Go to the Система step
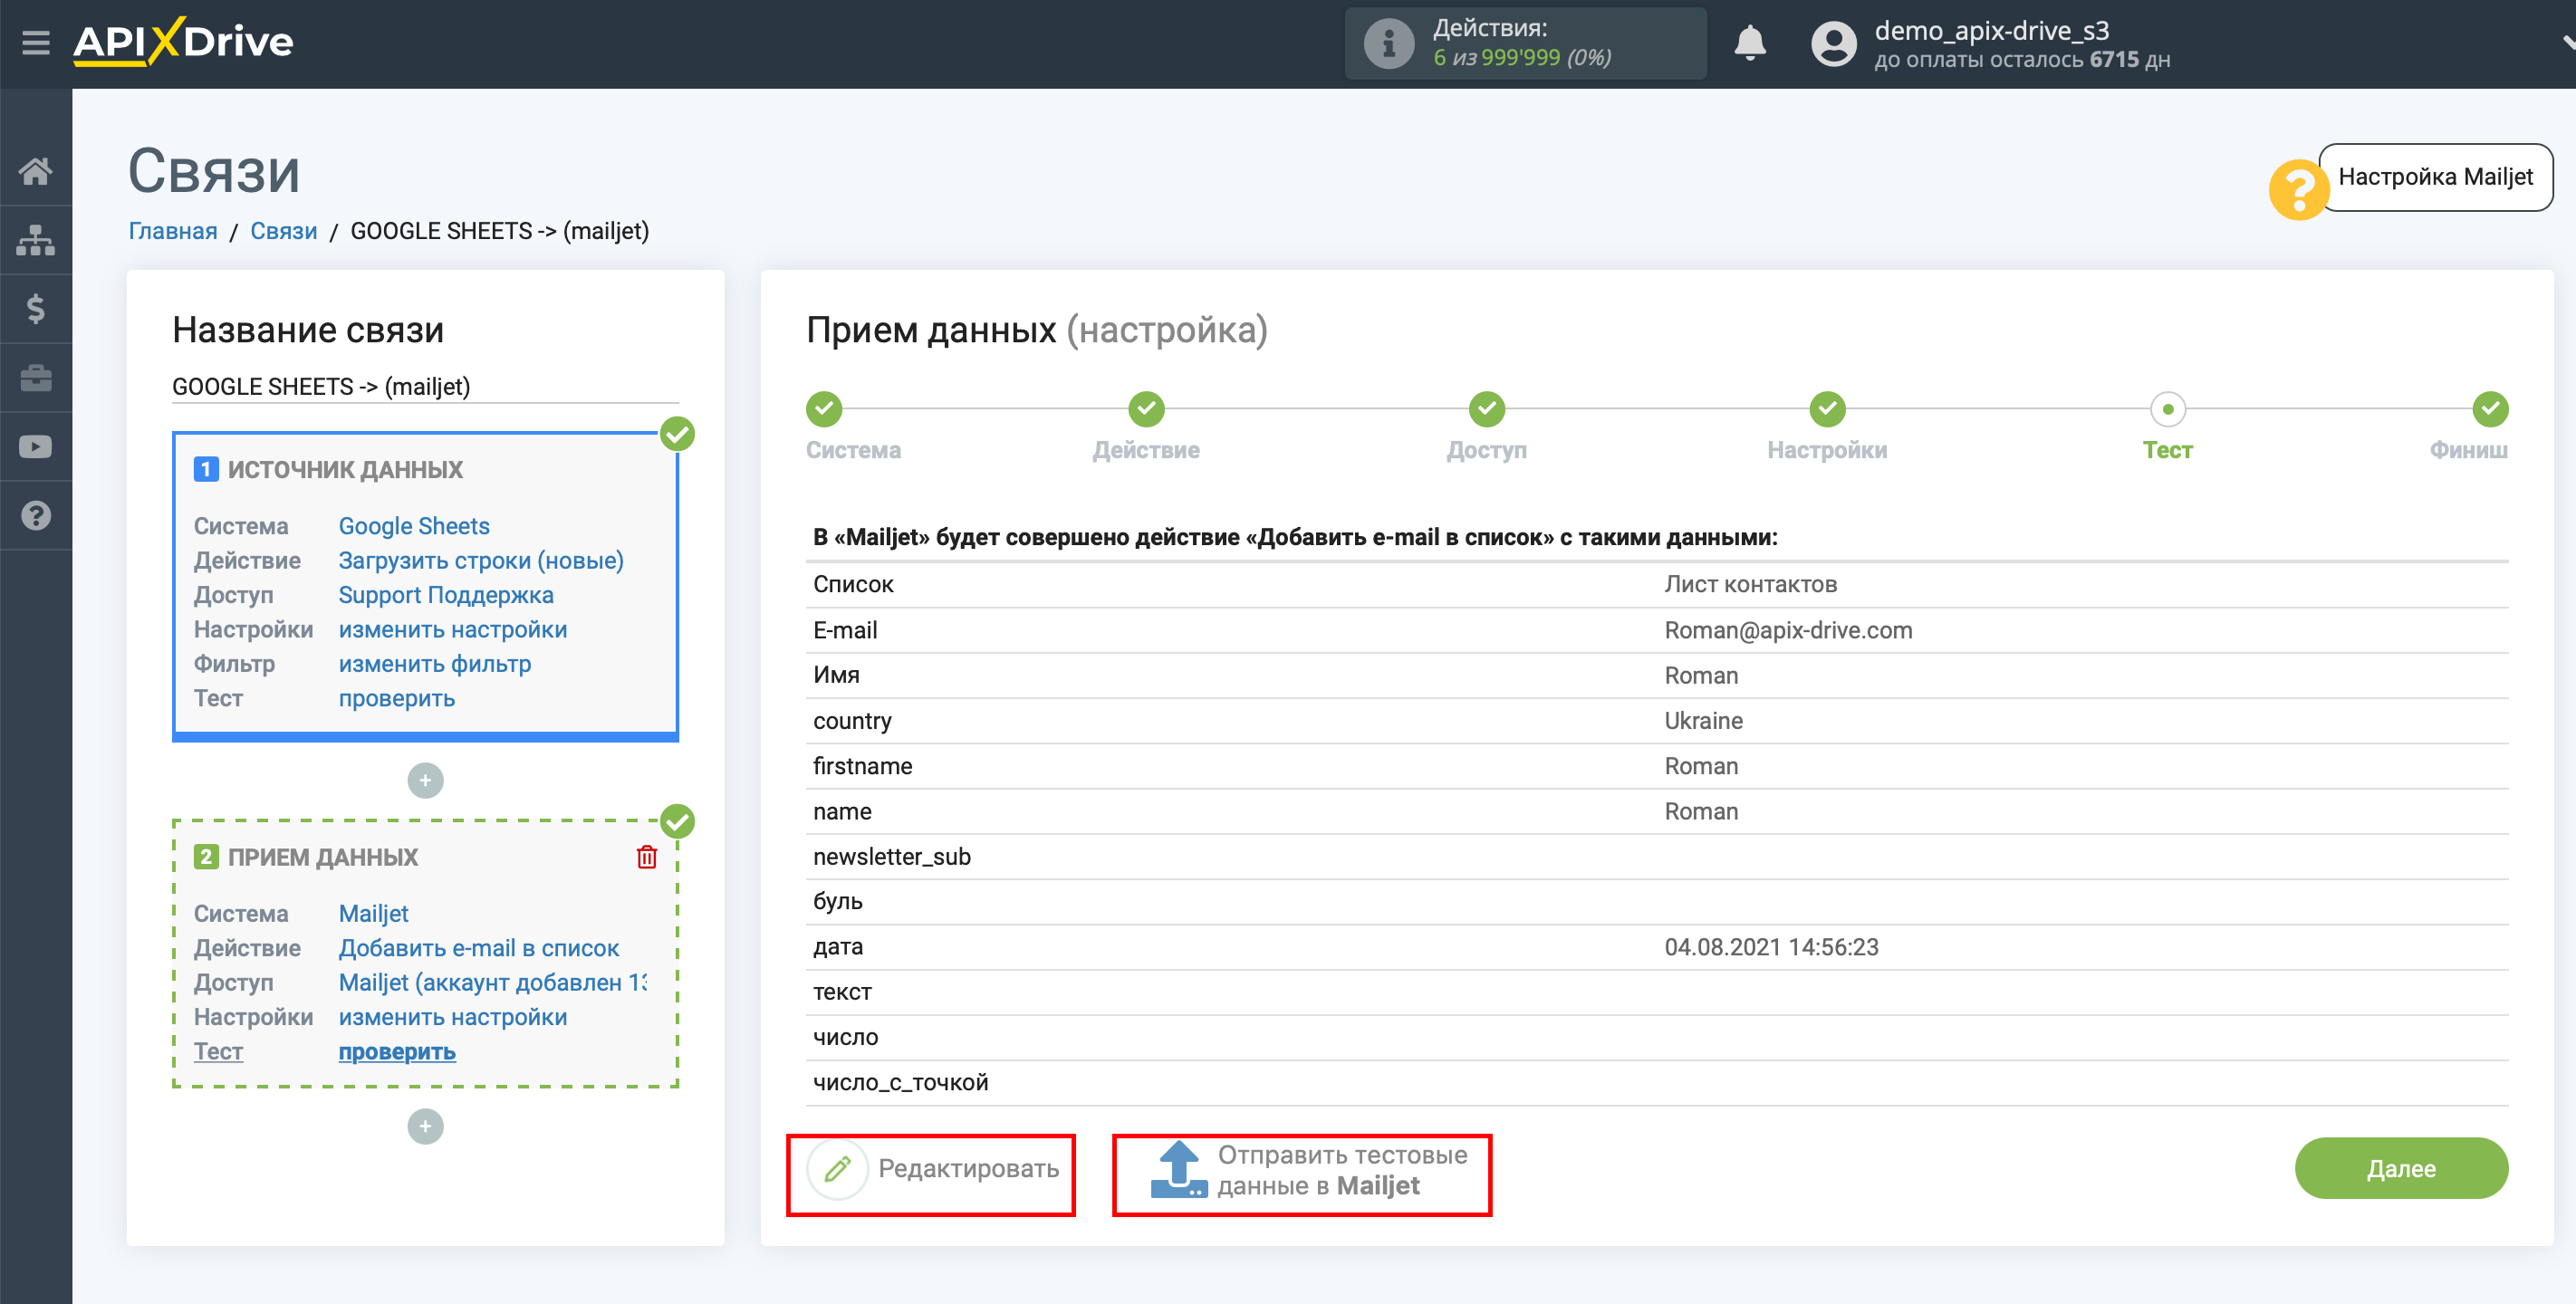Viewport: 2576px width, 1304px height. (824, 409)
